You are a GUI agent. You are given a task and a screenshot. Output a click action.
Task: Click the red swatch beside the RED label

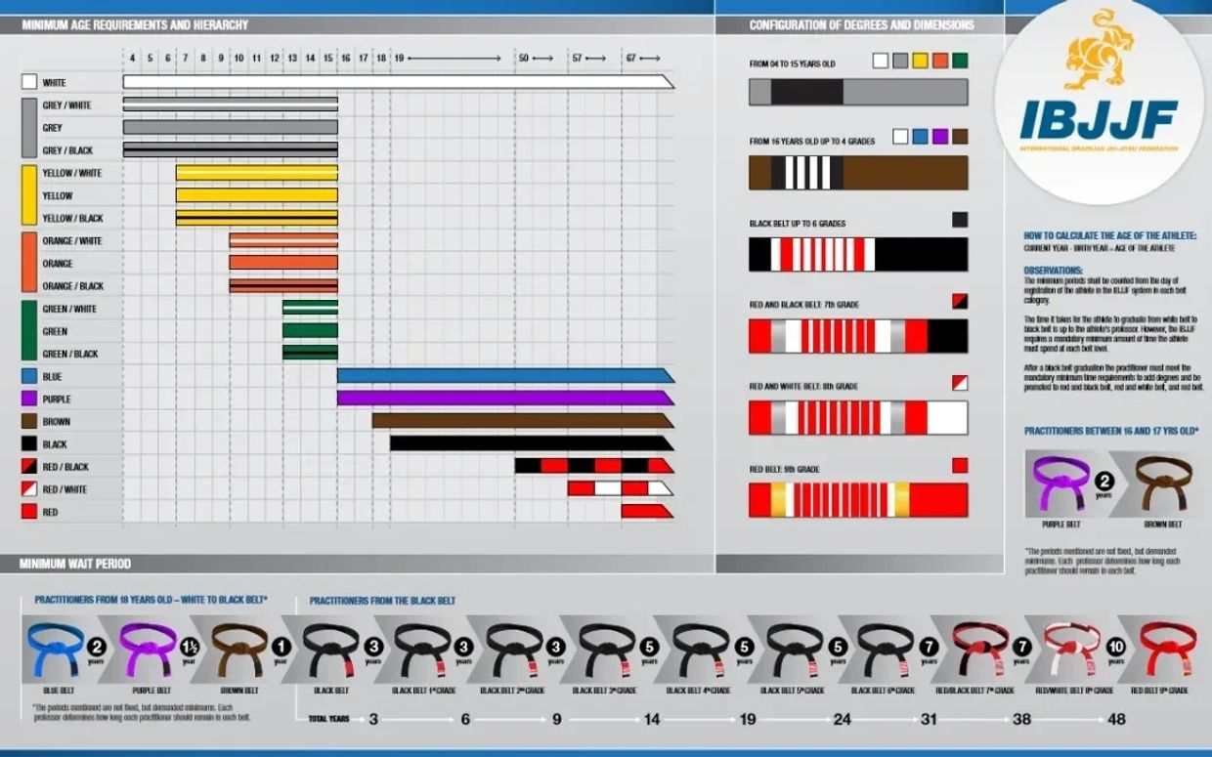pyautogui.click(x=29, y=512)
